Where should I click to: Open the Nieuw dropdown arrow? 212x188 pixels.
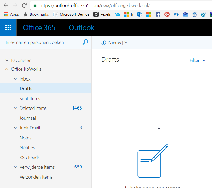click(126, 42)
